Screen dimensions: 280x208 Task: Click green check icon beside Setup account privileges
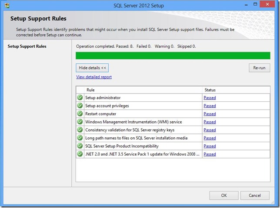(x=80, y=105)
